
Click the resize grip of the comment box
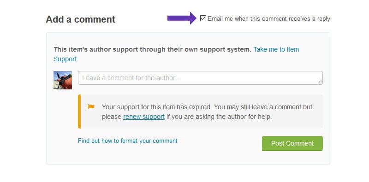[320, 82]
